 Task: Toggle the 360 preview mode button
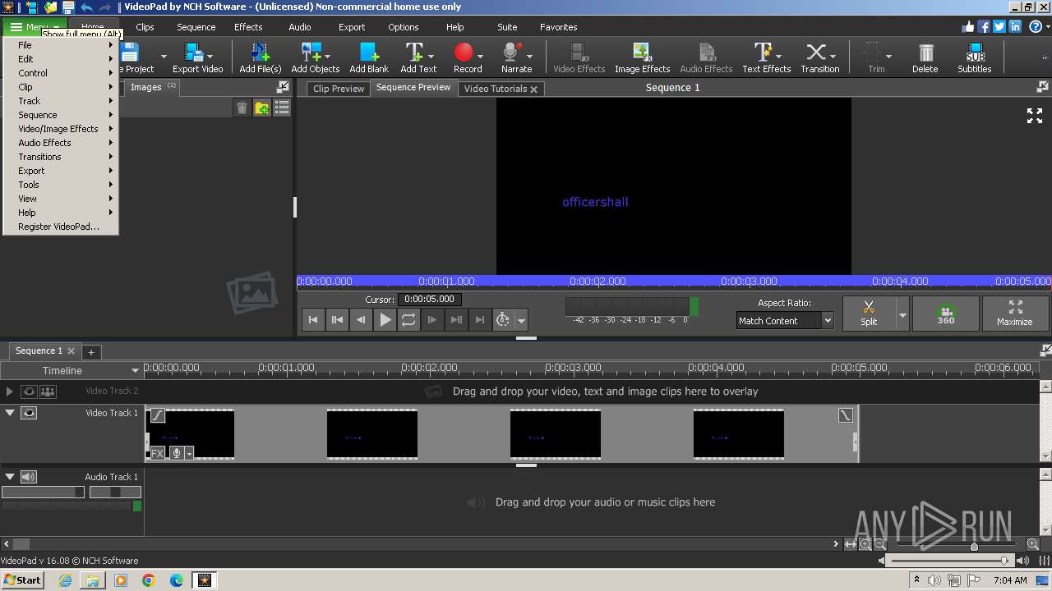pyautogui.click(x=946, y=313)
